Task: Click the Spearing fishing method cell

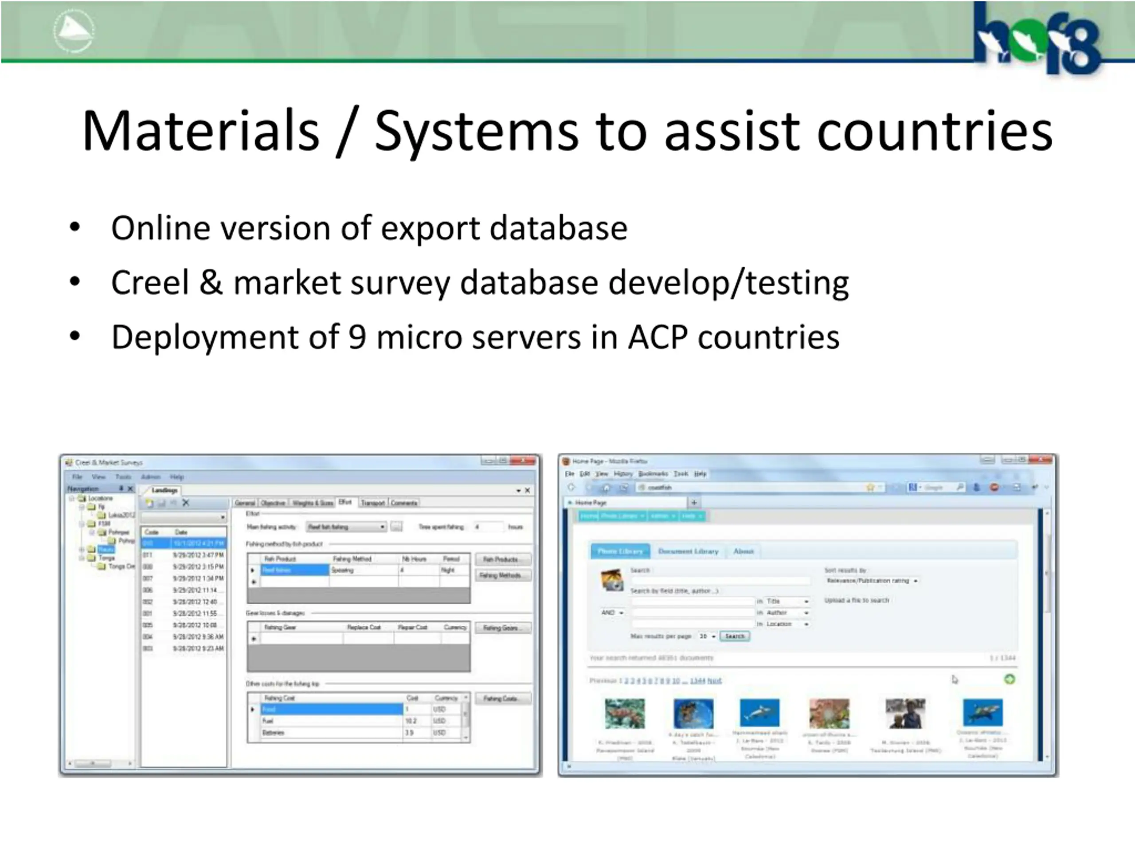Action: point(363,570)
